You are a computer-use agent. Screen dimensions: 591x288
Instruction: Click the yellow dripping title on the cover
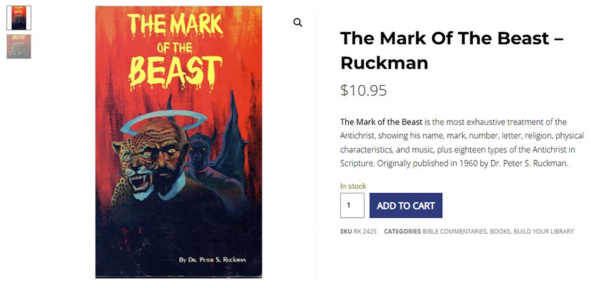pos(175,49)
